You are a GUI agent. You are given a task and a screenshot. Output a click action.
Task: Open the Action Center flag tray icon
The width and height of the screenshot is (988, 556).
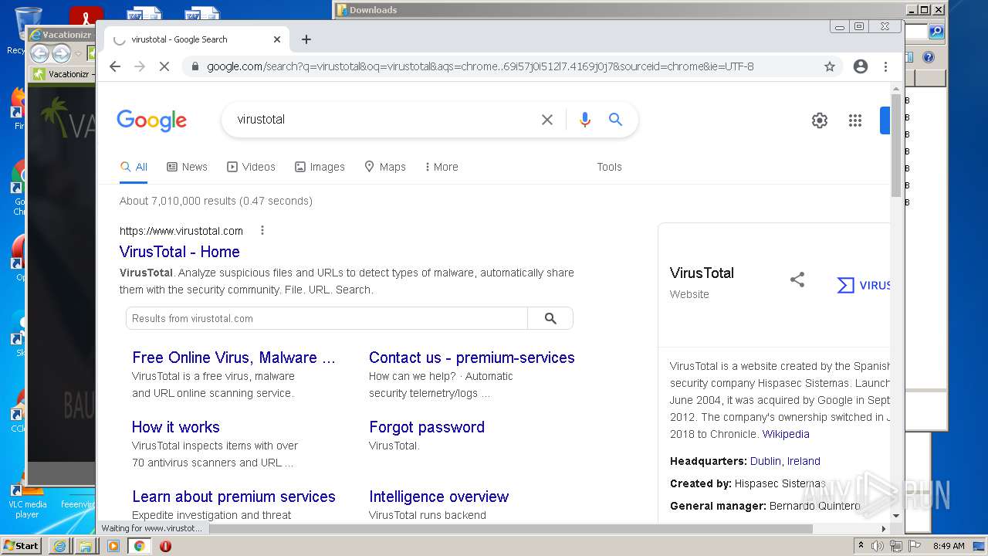pos(914,546)
